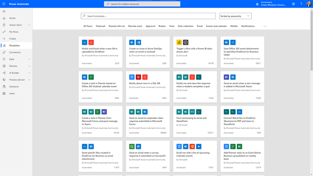The width and height of the screenshot is (313, 176).
Task: Open the Settings gear icon
Action: (293, 4)
